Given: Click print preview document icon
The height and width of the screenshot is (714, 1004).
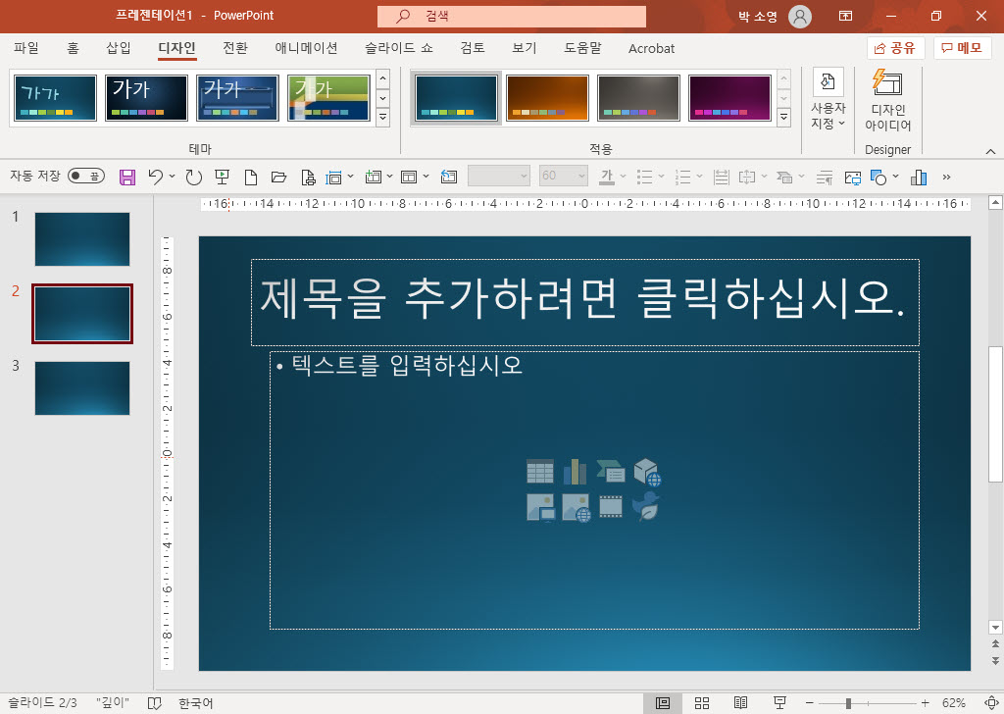Looking at the screenshot, I should pyautogui.click(x=308, y=177).
